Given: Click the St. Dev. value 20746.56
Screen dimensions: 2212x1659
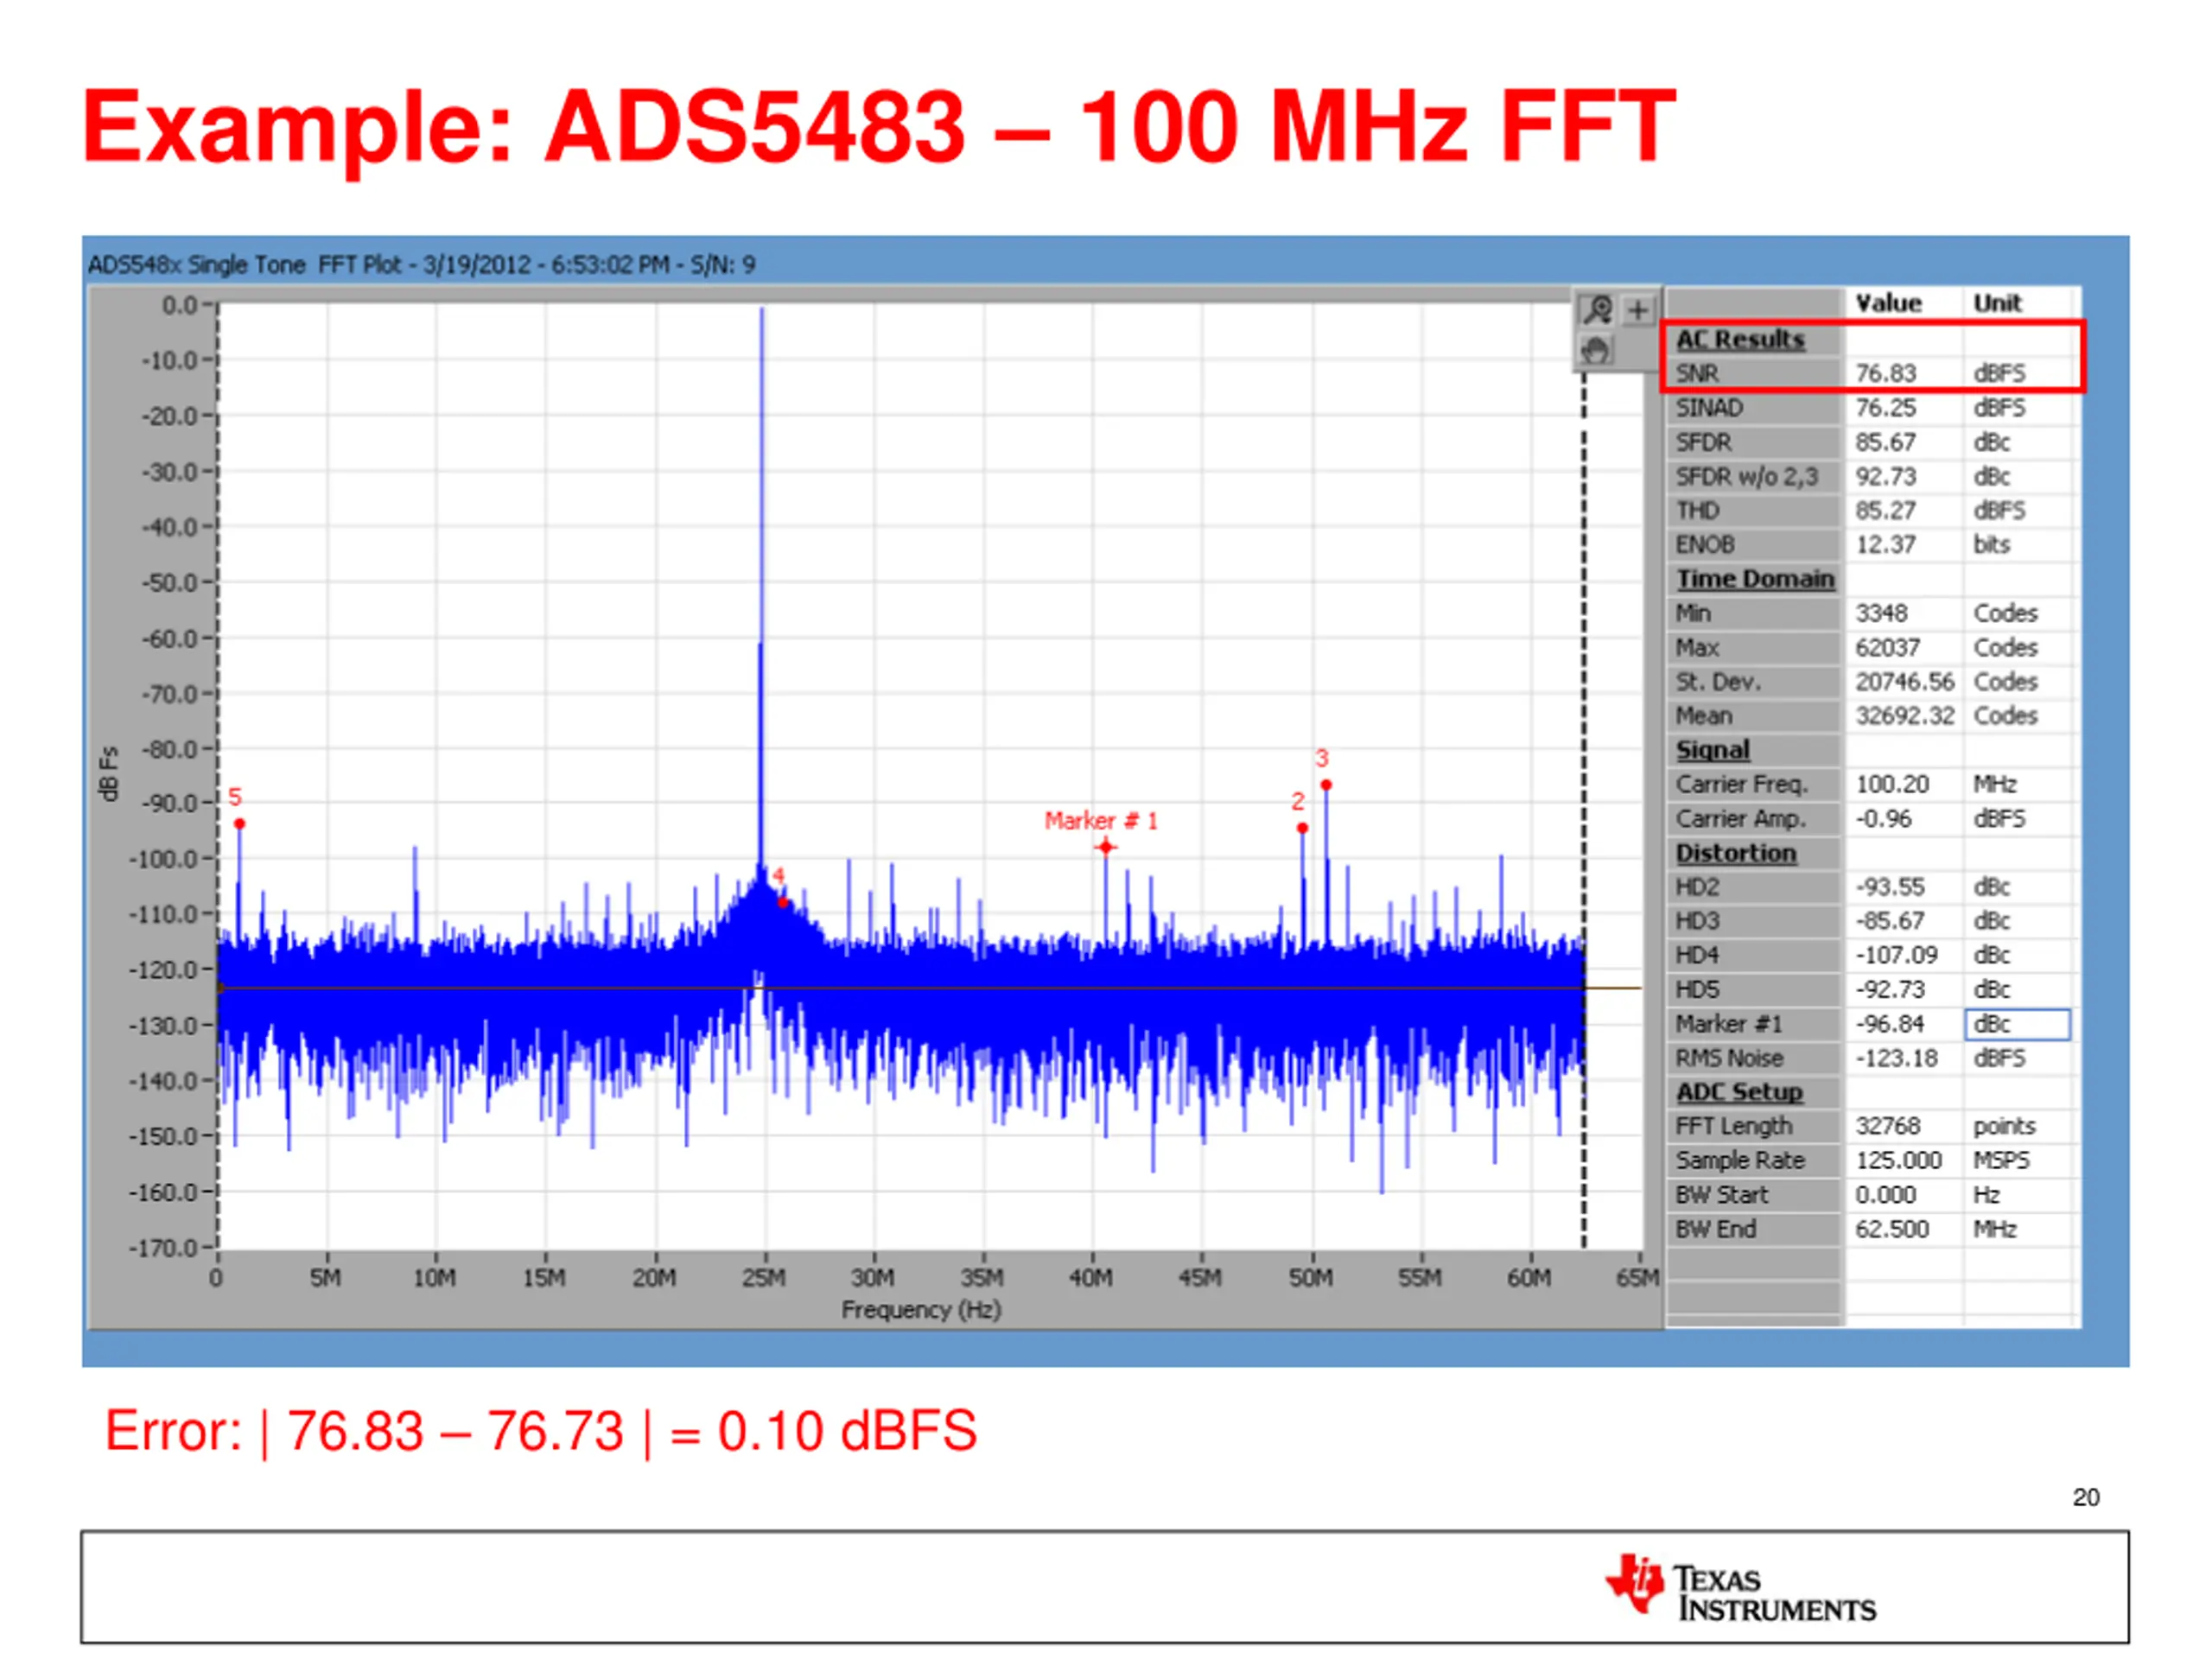Looking at the screenshot, I should pyautogui.click(x=1904, y=682).
